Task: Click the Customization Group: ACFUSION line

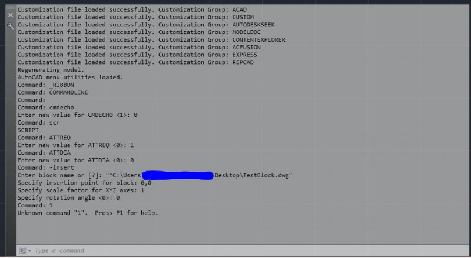Action: click(x=139, y=47)
